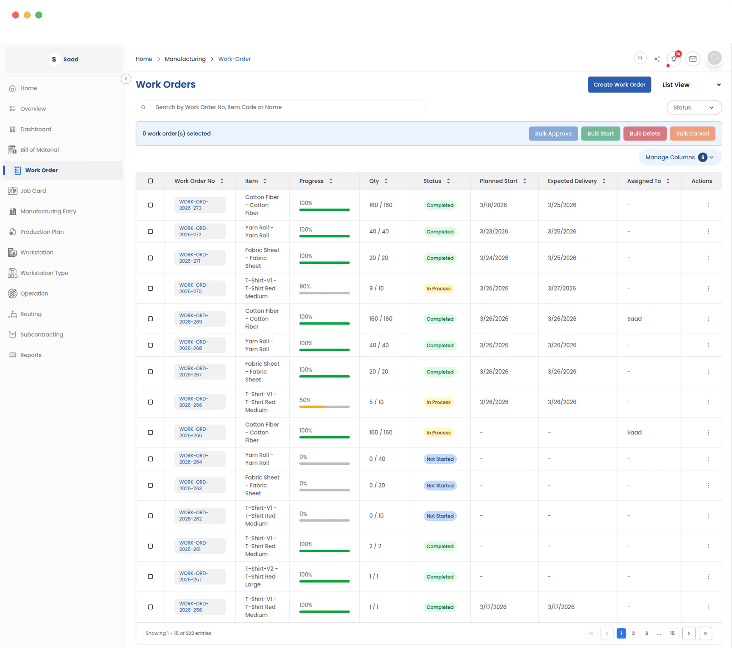Open the actions kebab menu for WORK-ORD-2026-273

tap(708, 205)
